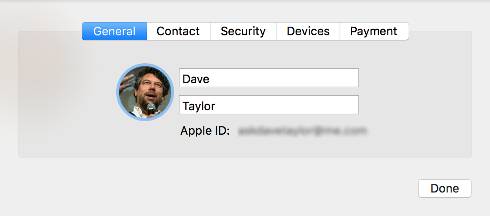This screenshot has width=490, height=216.
Task: Open the Security tab
Action: point(244,31)
